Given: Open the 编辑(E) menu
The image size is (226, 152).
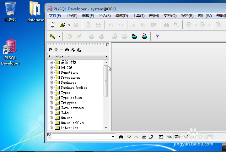Looking at the screenshot, I should click(88, 16).
